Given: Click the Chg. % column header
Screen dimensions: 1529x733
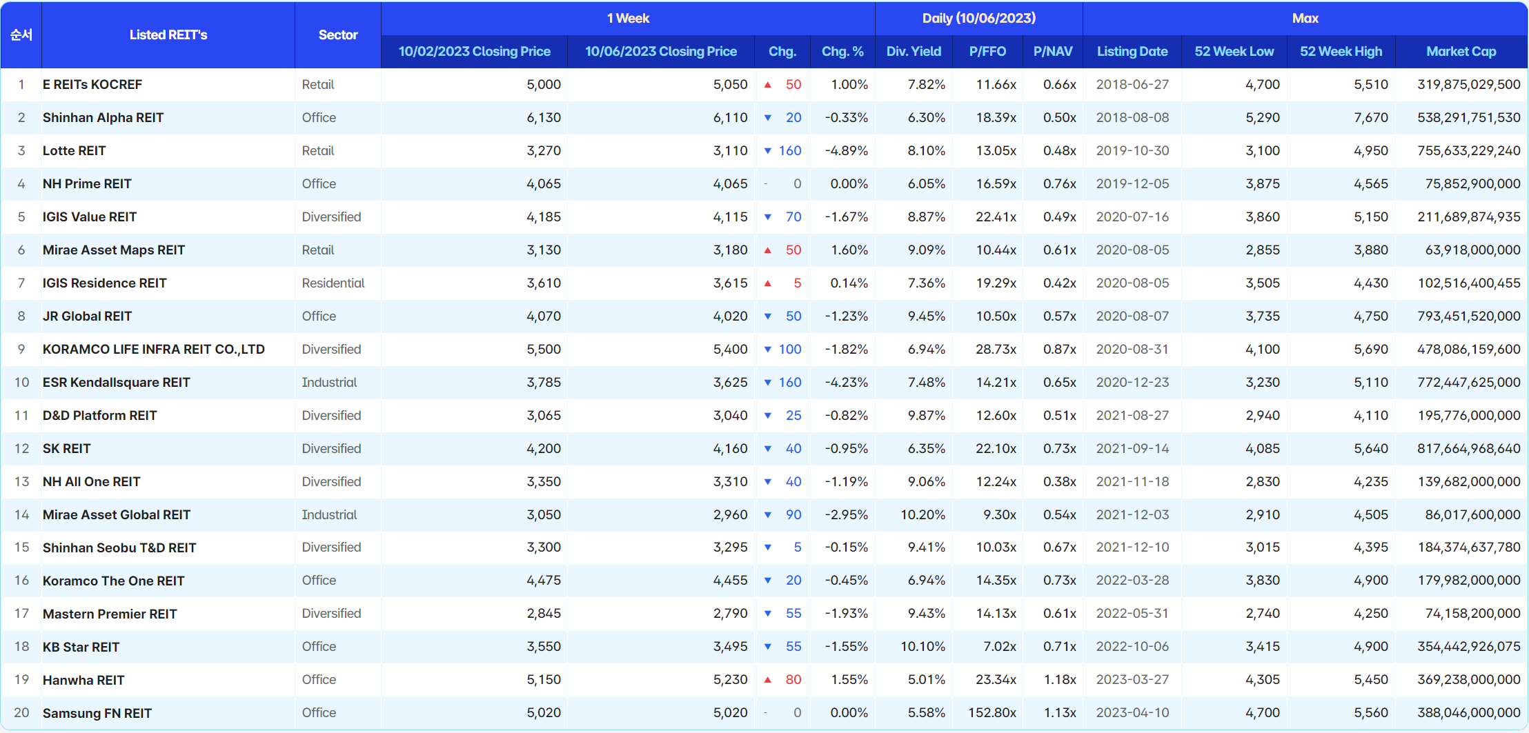Looking at the screenshot, I should pyautogui.click(x=842, y=52).
